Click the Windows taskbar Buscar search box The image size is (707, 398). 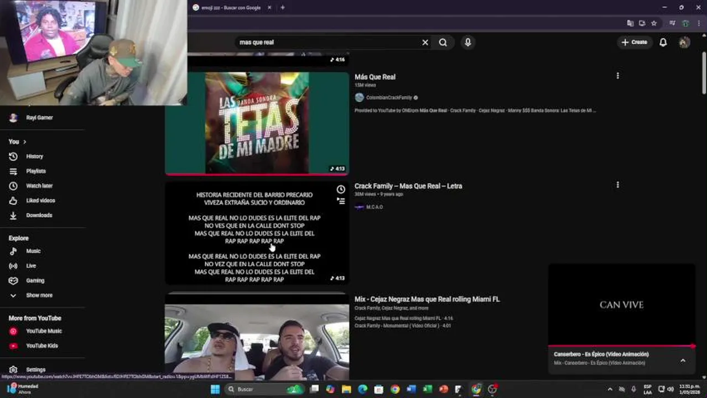(x=264, y=389)
